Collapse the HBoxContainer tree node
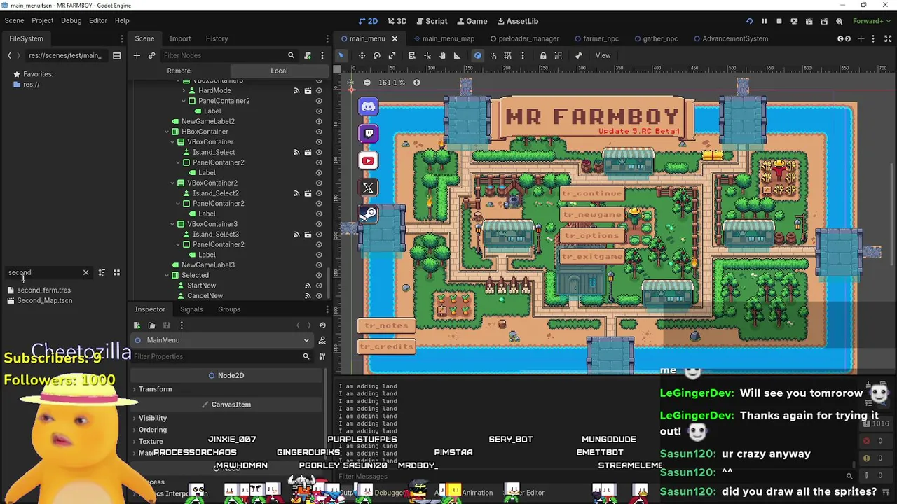 pyautogui.click(x=167, y=132)
